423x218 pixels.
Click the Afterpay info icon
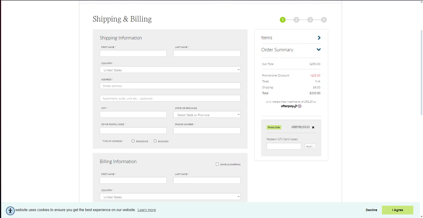(299, 106)
